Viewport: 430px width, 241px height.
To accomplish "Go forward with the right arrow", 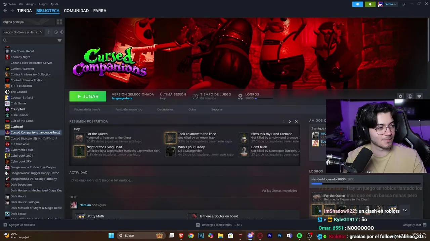I will [12, 11].
